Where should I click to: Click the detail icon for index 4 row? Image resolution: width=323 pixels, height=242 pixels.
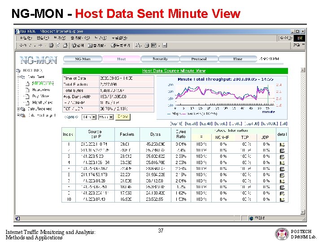[x=282, y=163]
